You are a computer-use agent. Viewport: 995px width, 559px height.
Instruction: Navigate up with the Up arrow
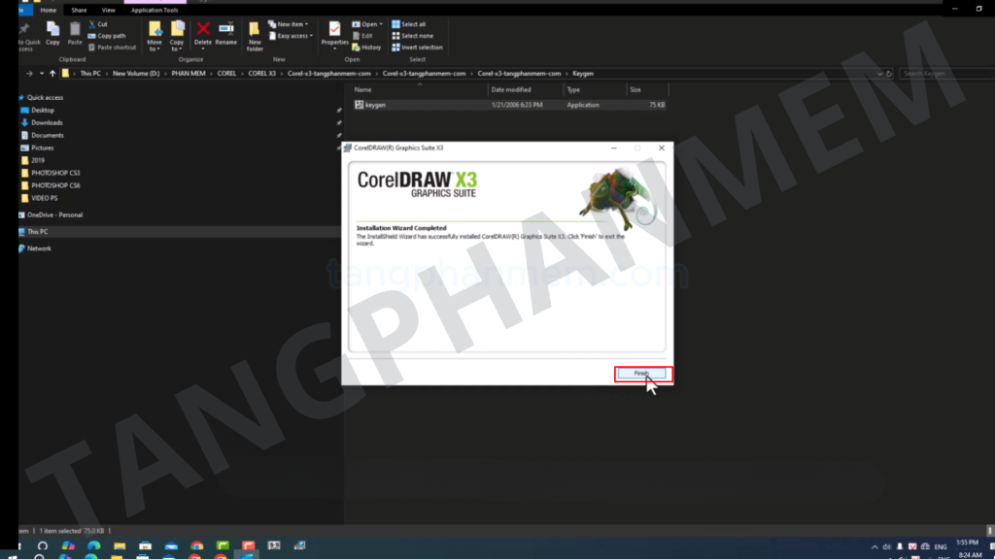(52, 73)
